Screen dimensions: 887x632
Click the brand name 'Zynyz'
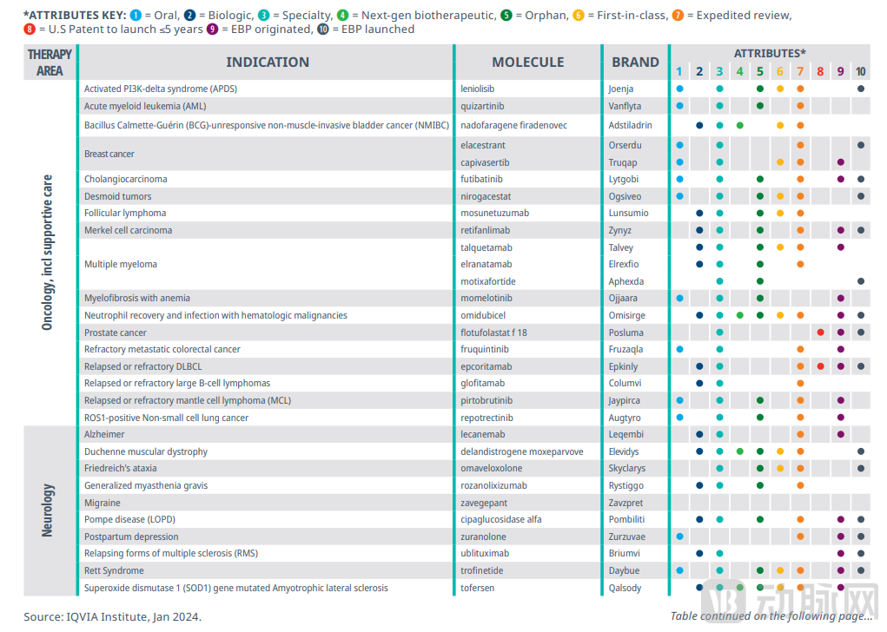(x=620, y=230)
